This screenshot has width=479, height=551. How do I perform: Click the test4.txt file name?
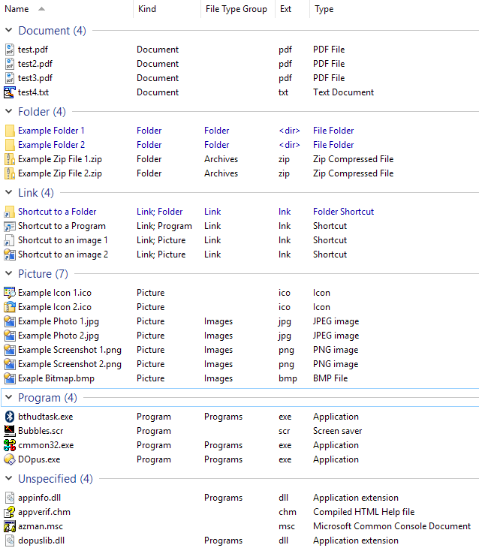point(33,92)
